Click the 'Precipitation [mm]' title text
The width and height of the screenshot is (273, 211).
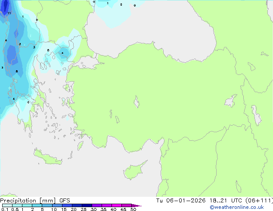[28, 201]
